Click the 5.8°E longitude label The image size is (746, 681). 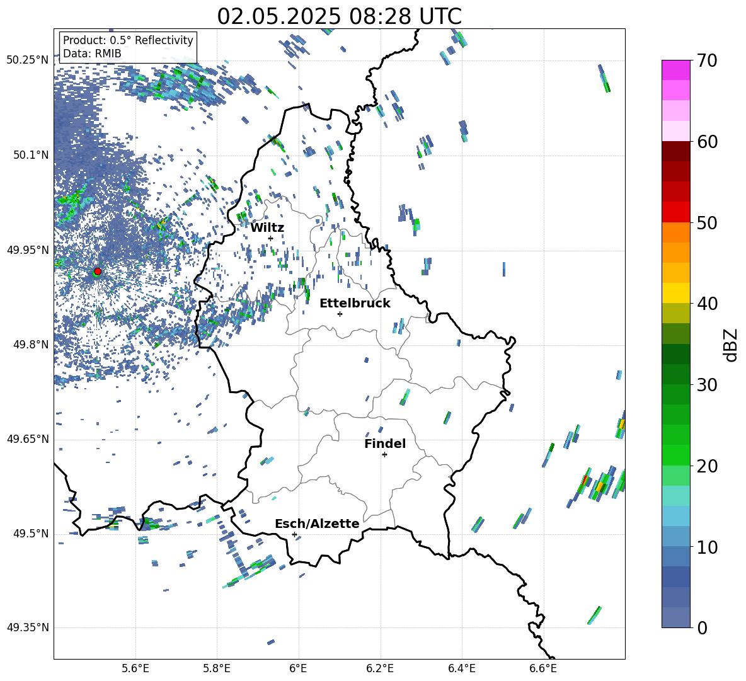point(217,668)
